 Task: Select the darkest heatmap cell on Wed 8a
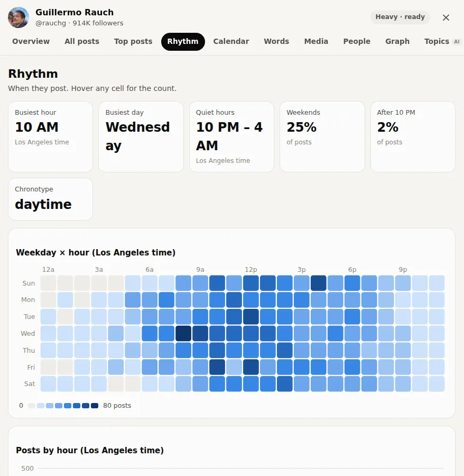pos(183,333)
